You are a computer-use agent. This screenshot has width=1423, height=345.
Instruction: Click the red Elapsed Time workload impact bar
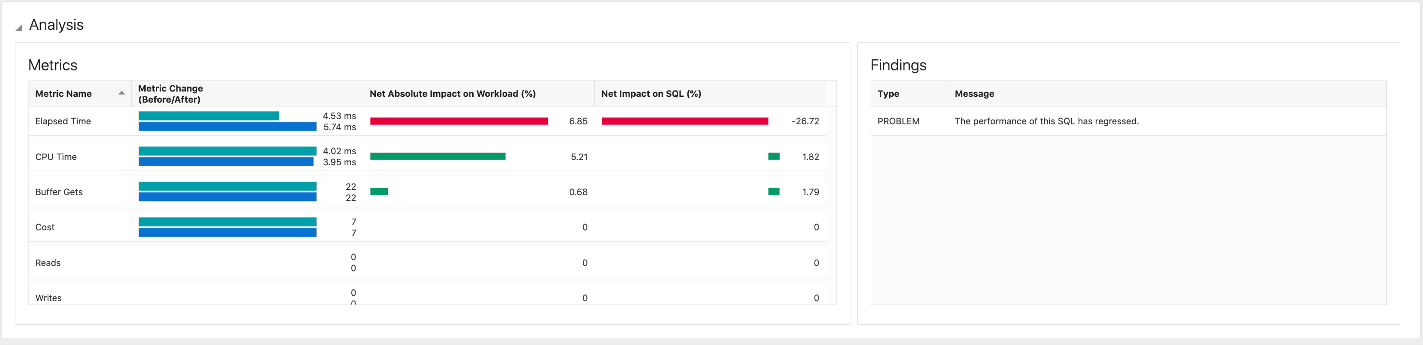(x=459, y=121)
